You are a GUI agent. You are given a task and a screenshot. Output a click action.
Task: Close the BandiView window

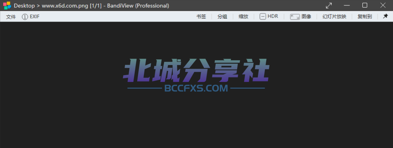pos(383,5)
